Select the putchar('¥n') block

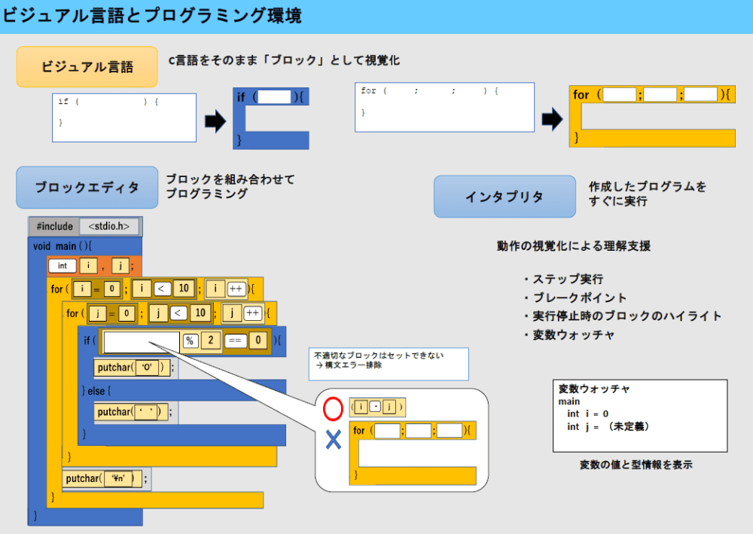(x=104, y=478)
